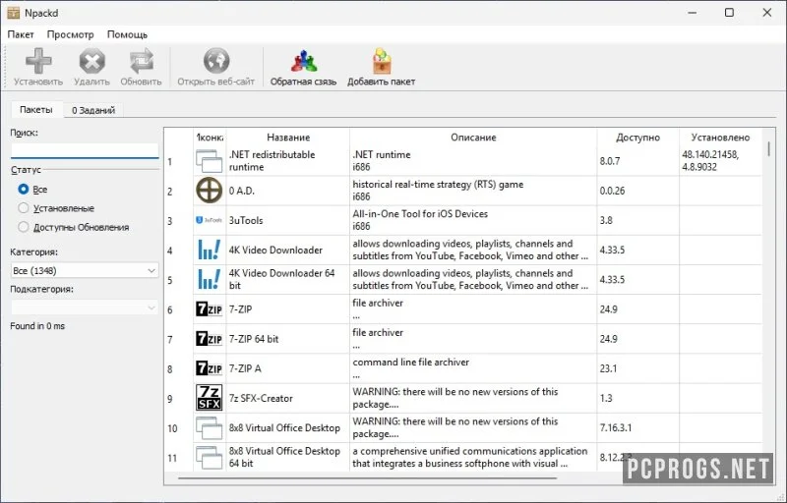The width and height of the screenshot is (787, 503).
Task: Select the 0 A.D. package name
Action: (x=242, y=191)
